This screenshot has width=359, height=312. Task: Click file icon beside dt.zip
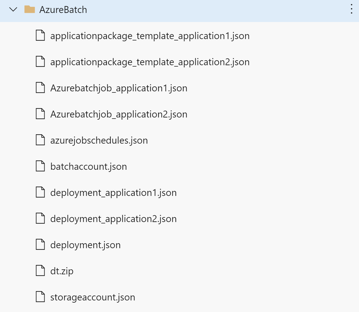coord(40,270)
